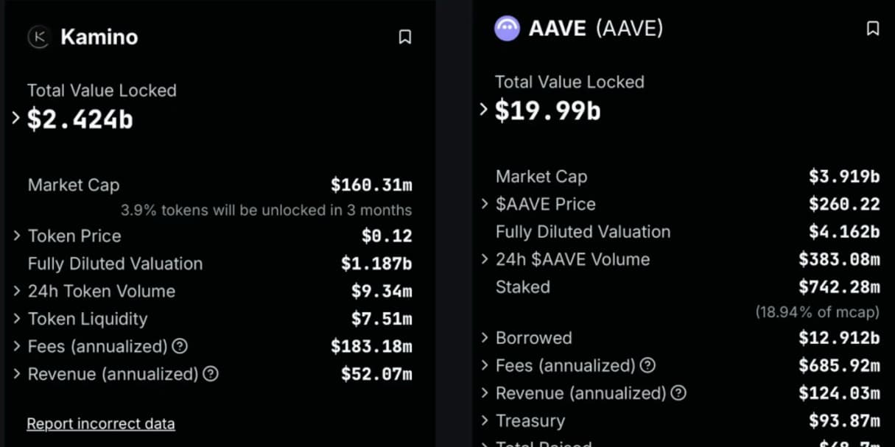This screenshot has width=895, height=447.
Task: Open Kamino Revenue (annualized) help icon
Action: coord(211,374)
